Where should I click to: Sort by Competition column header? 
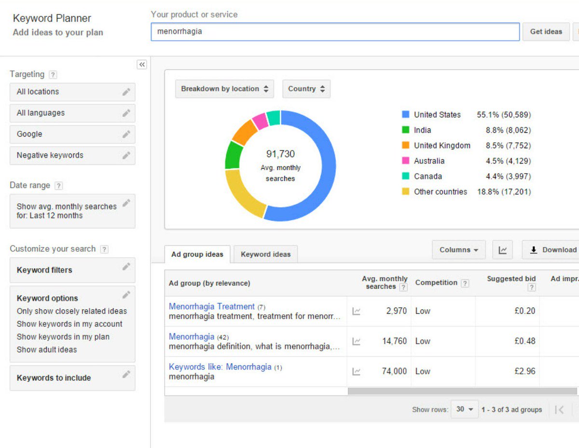point(436,283)
